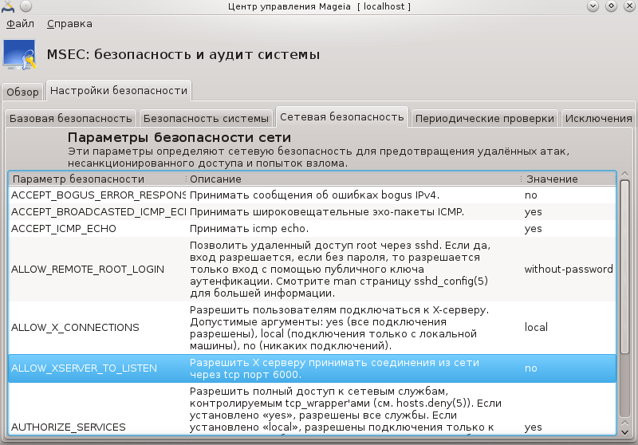
Task: Open the Периодические проверки tab
Action: tap(485, 118)
